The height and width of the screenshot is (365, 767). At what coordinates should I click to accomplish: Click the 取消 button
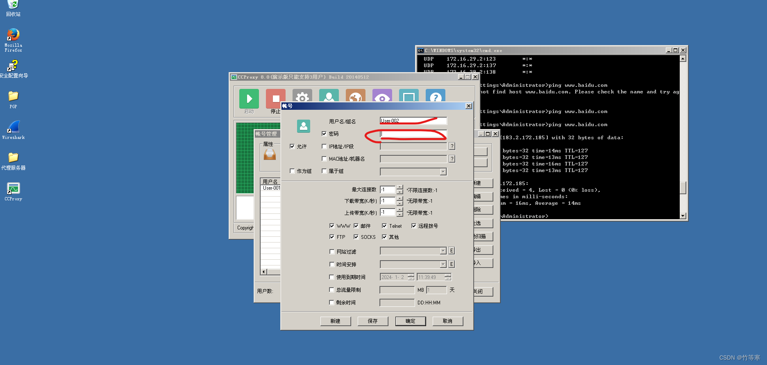click(x=448, y=321)
